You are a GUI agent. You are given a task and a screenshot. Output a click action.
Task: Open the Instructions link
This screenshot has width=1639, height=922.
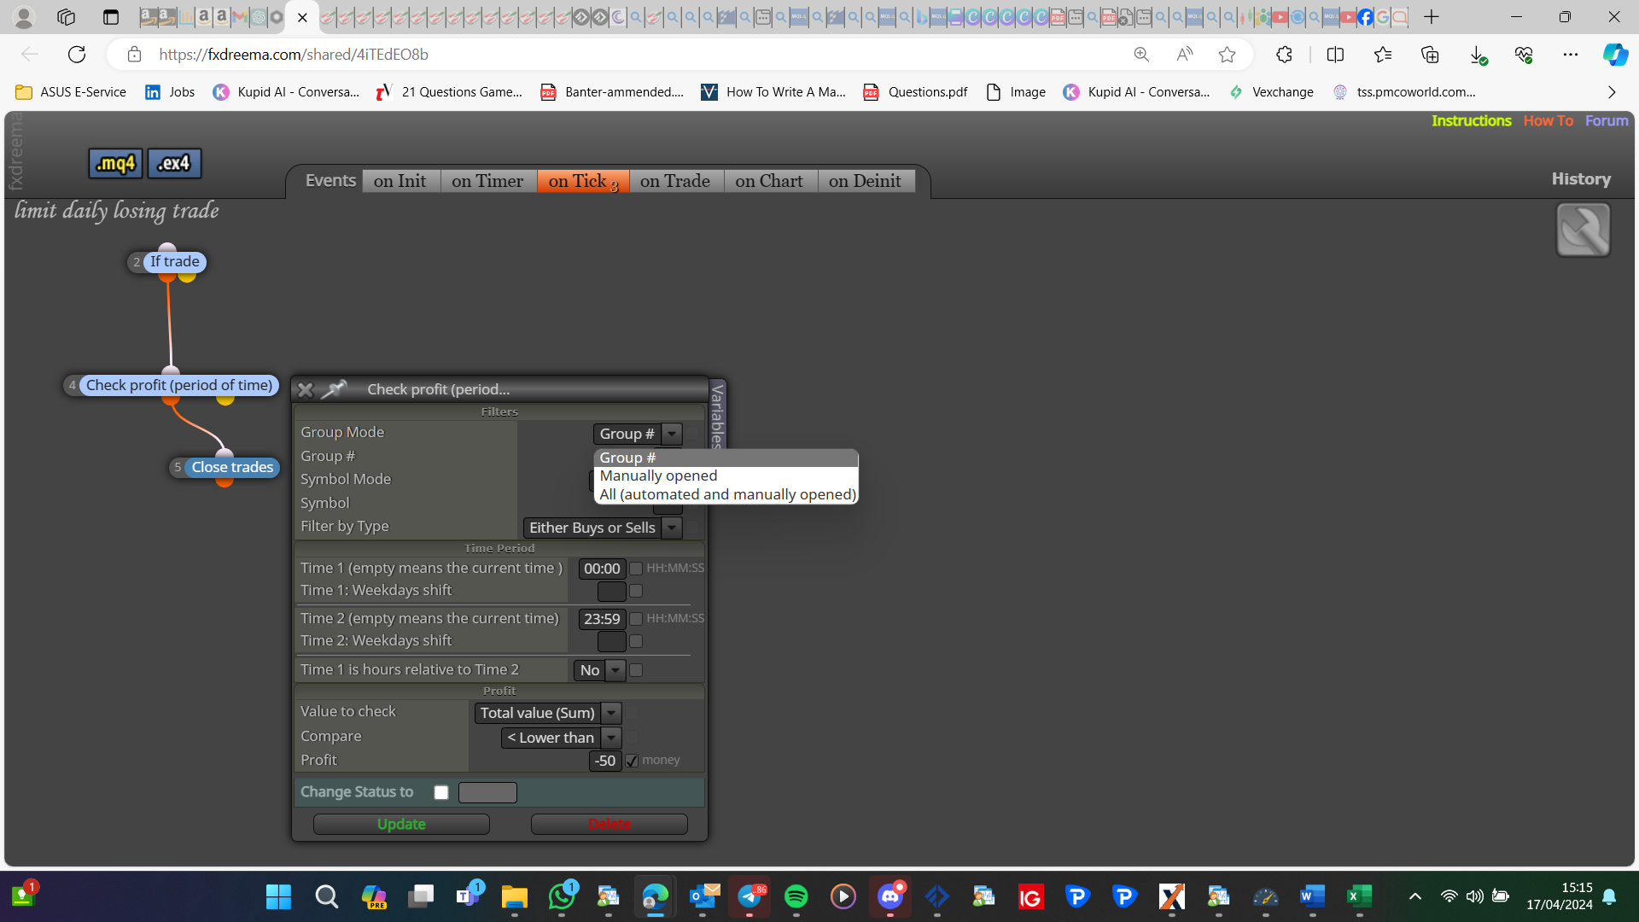point(1471,121)
